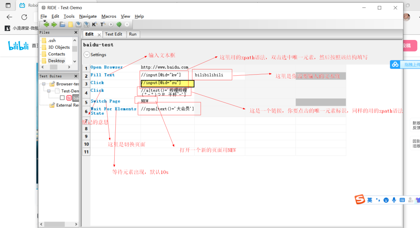
Task: Click the microphone icon on IME bar
Action: point(394,200)
